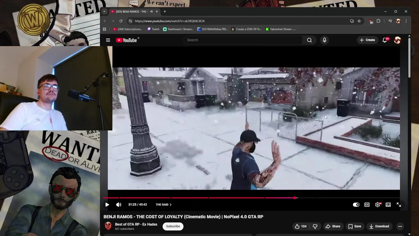Open the Chrome profile avatar
This screenshot has height=236, width=419.
[x=398, y=21]
